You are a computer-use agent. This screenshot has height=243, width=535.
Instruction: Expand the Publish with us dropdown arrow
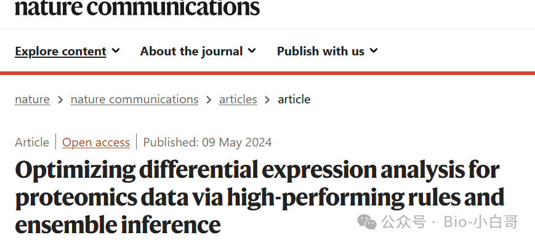point(374,51)
